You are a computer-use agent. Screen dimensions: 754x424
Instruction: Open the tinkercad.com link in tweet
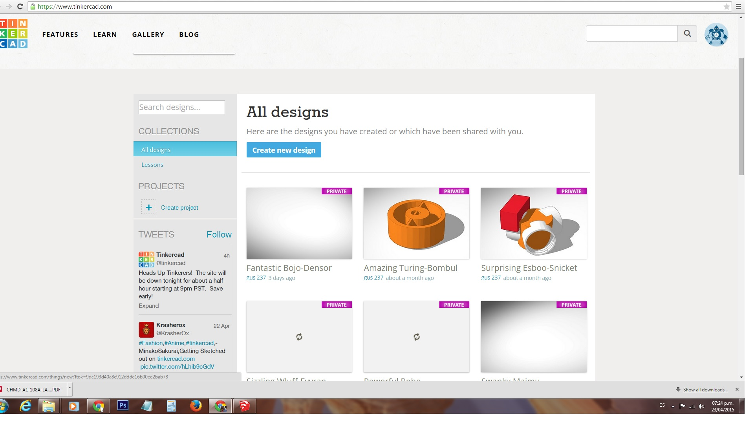point(176,359)
